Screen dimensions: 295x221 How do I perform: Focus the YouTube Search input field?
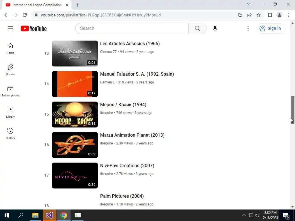click(132, 28)
